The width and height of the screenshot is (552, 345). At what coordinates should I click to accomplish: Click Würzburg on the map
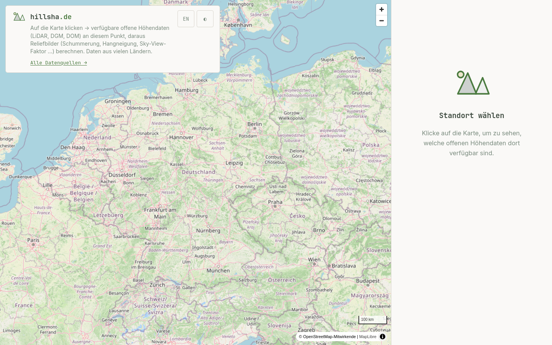(197, 216)
